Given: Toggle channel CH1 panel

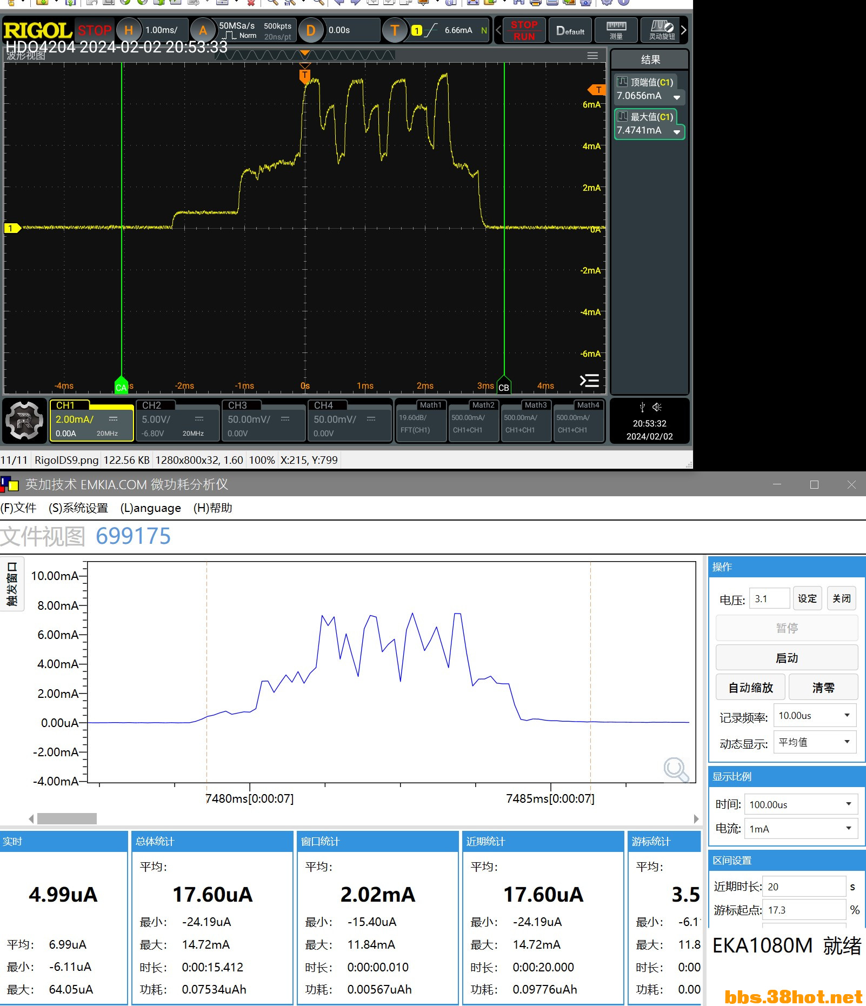Looking at the screenshot, I should pyautogui.click(x=91, y=421).
